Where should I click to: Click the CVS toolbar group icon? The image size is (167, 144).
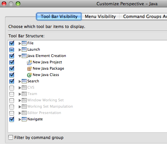point(24,88)
